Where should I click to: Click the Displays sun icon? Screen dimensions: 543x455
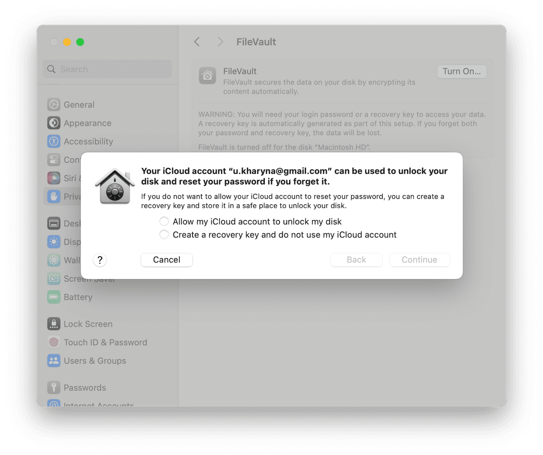click(54, 242)
